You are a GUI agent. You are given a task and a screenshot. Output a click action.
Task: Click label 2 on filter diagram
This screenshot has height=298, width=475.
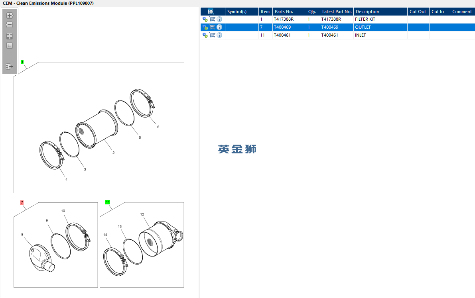114,153
